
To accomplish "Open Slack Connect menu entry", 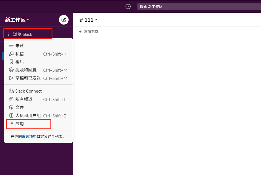I will click(39, 91).
